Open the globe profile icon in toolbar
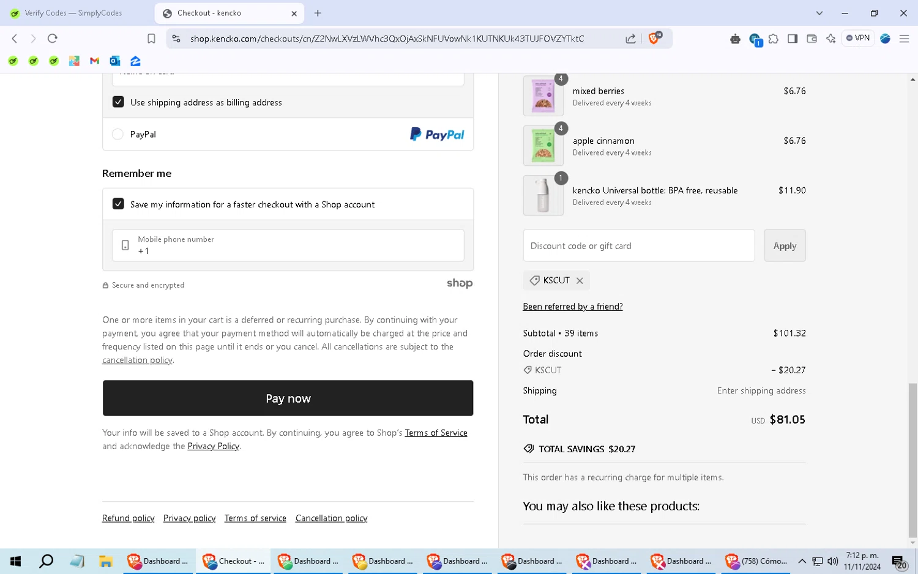Viewport: 918px width, 574px height. tap(885, 39)
